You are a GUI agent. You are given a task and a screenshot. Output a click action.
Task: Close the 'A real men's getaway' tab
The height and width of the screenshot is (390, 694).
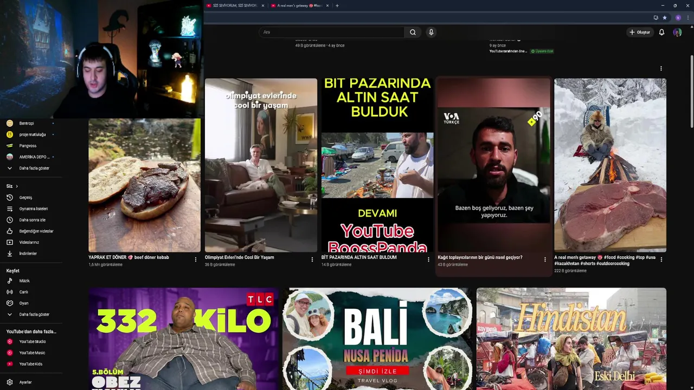(x=327, y=5)
